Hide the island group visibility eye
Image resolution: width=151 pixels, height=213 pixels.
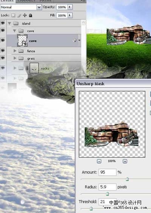pyautogui.click(x=3, y=23)
